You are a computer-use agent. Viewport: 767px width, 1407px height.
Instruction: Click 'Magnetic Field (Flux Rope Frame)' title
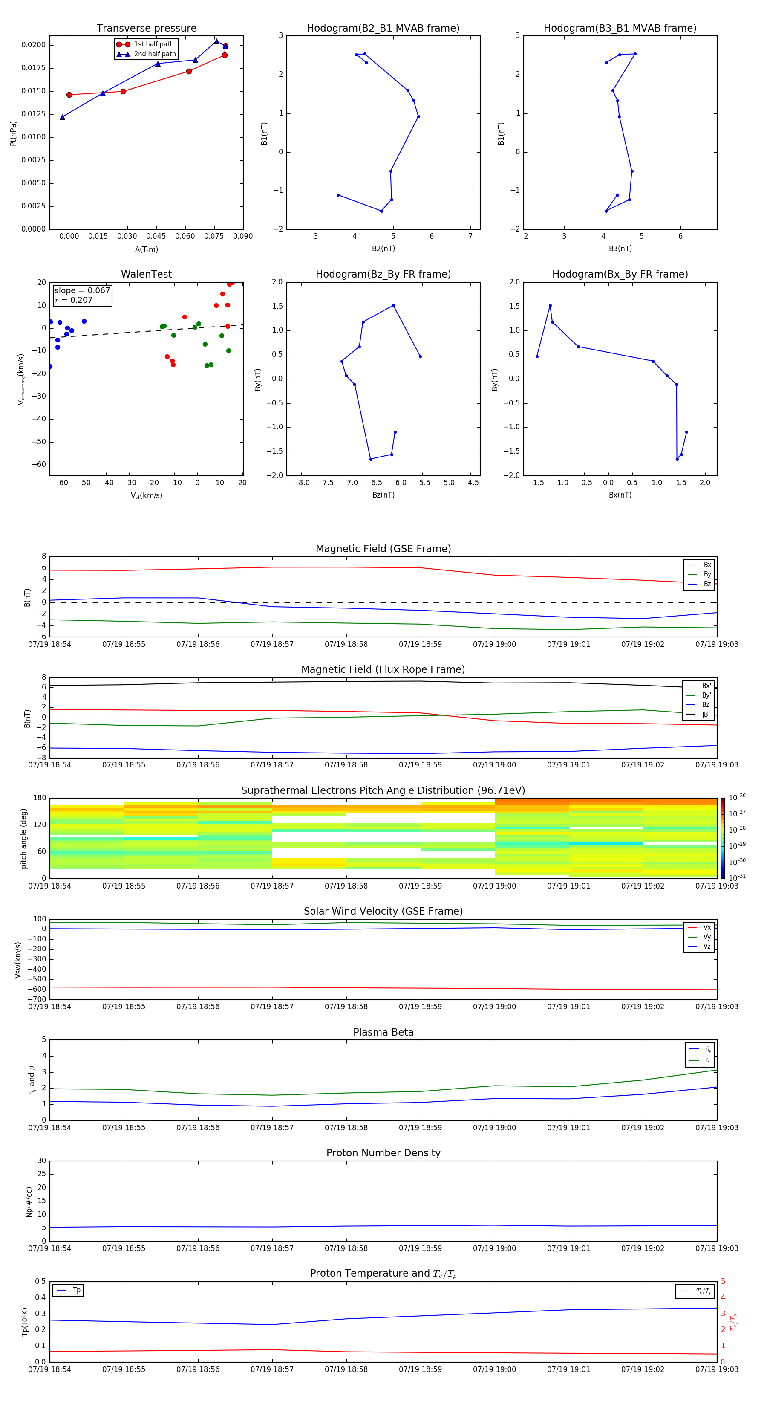click(383, 670)
